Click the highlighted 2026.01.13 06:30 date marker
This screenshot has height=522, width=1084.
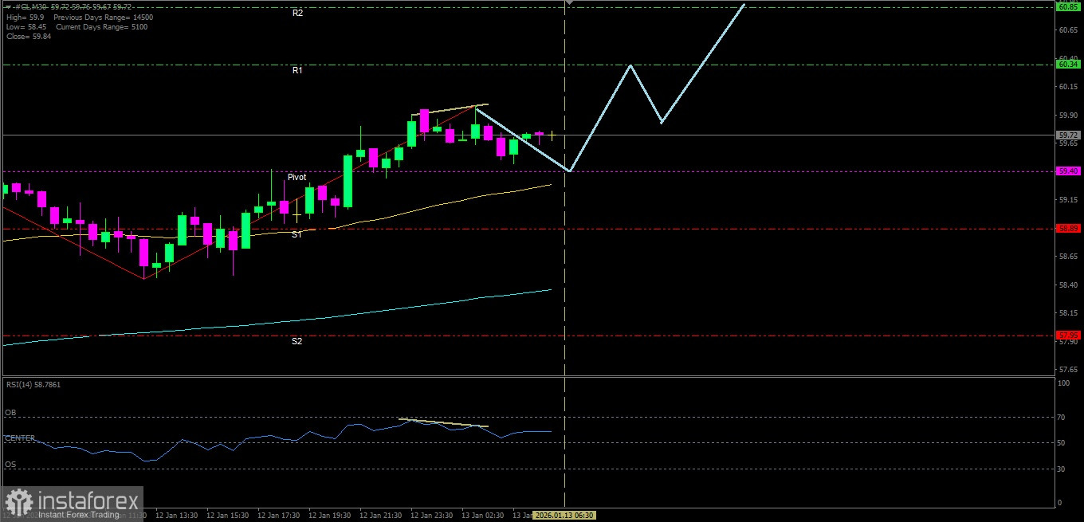click(564, 516)
